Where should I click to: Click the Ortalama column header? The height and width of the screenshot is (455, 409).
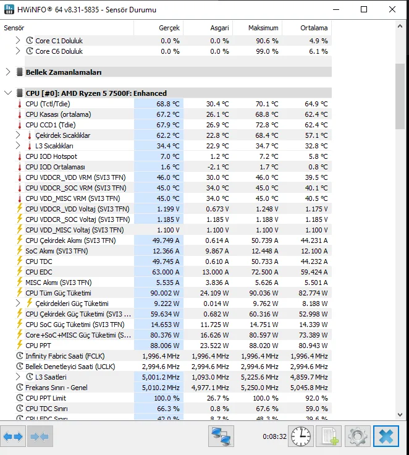(x=307, y=28)
